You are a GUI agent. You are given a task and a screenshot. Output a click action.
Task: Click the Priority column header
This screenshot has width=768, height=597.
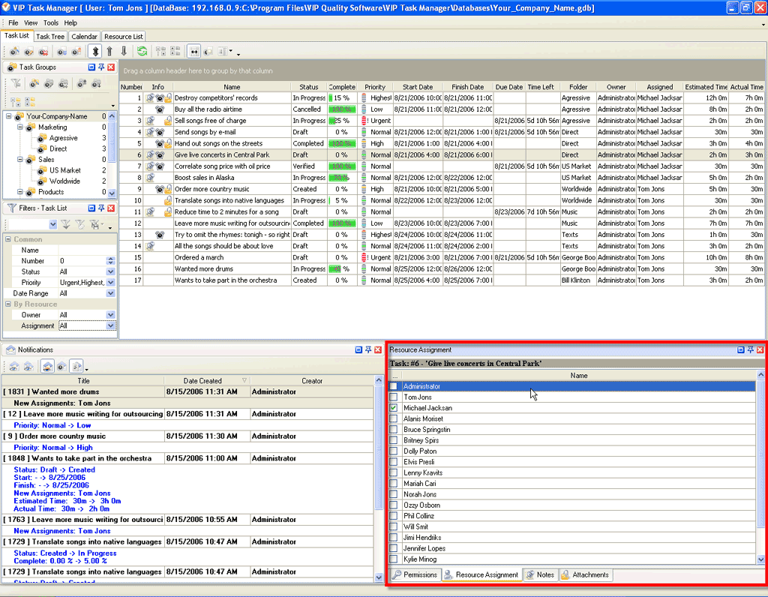pyautogui.click(x=375, y=87)
